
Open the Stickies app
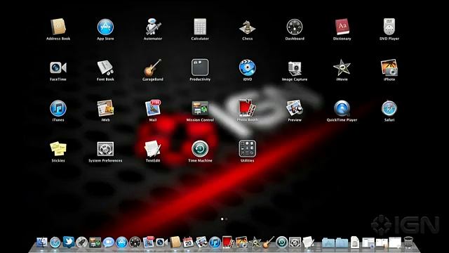(x=58, y=149)
